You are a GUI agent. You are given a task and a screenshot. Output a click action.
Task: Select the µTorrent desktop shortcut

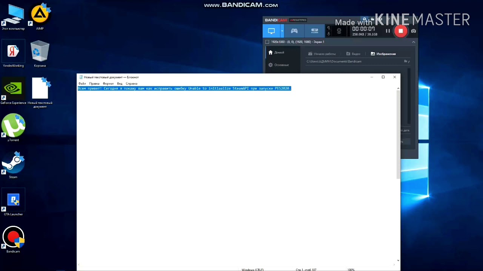coord(13,128)
